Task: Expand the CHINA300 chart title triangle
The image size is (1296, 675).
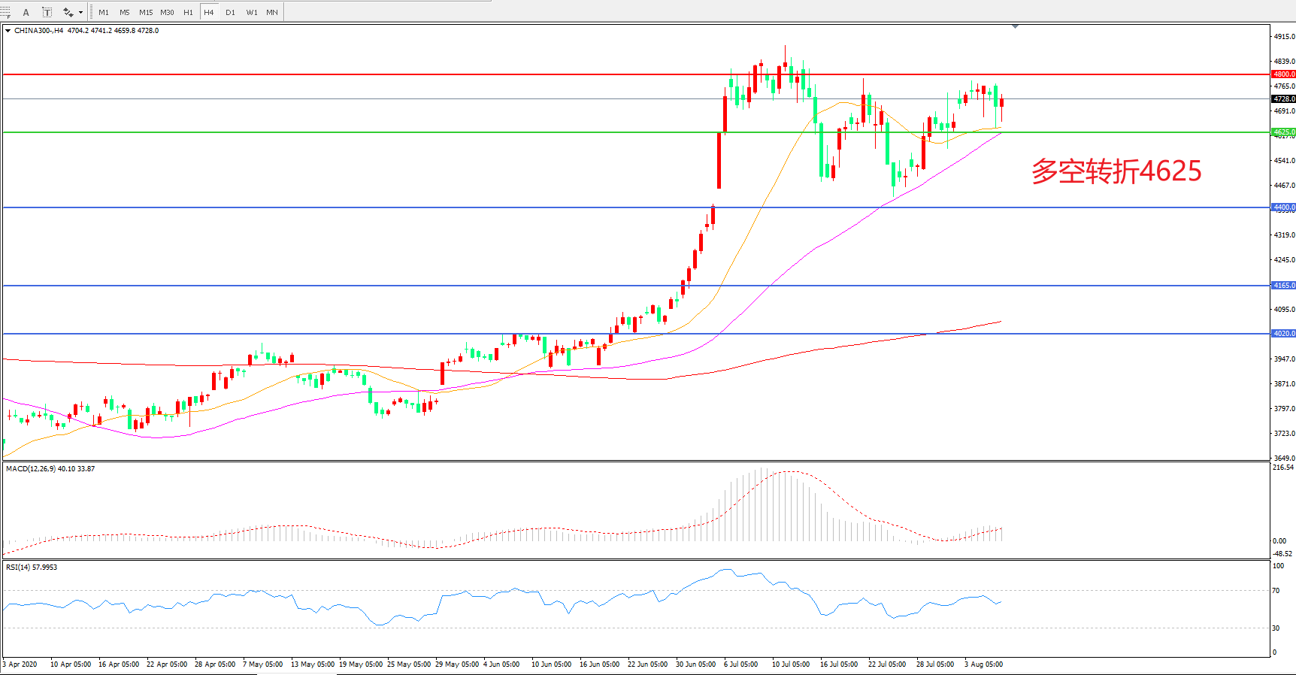Action: 8,31
